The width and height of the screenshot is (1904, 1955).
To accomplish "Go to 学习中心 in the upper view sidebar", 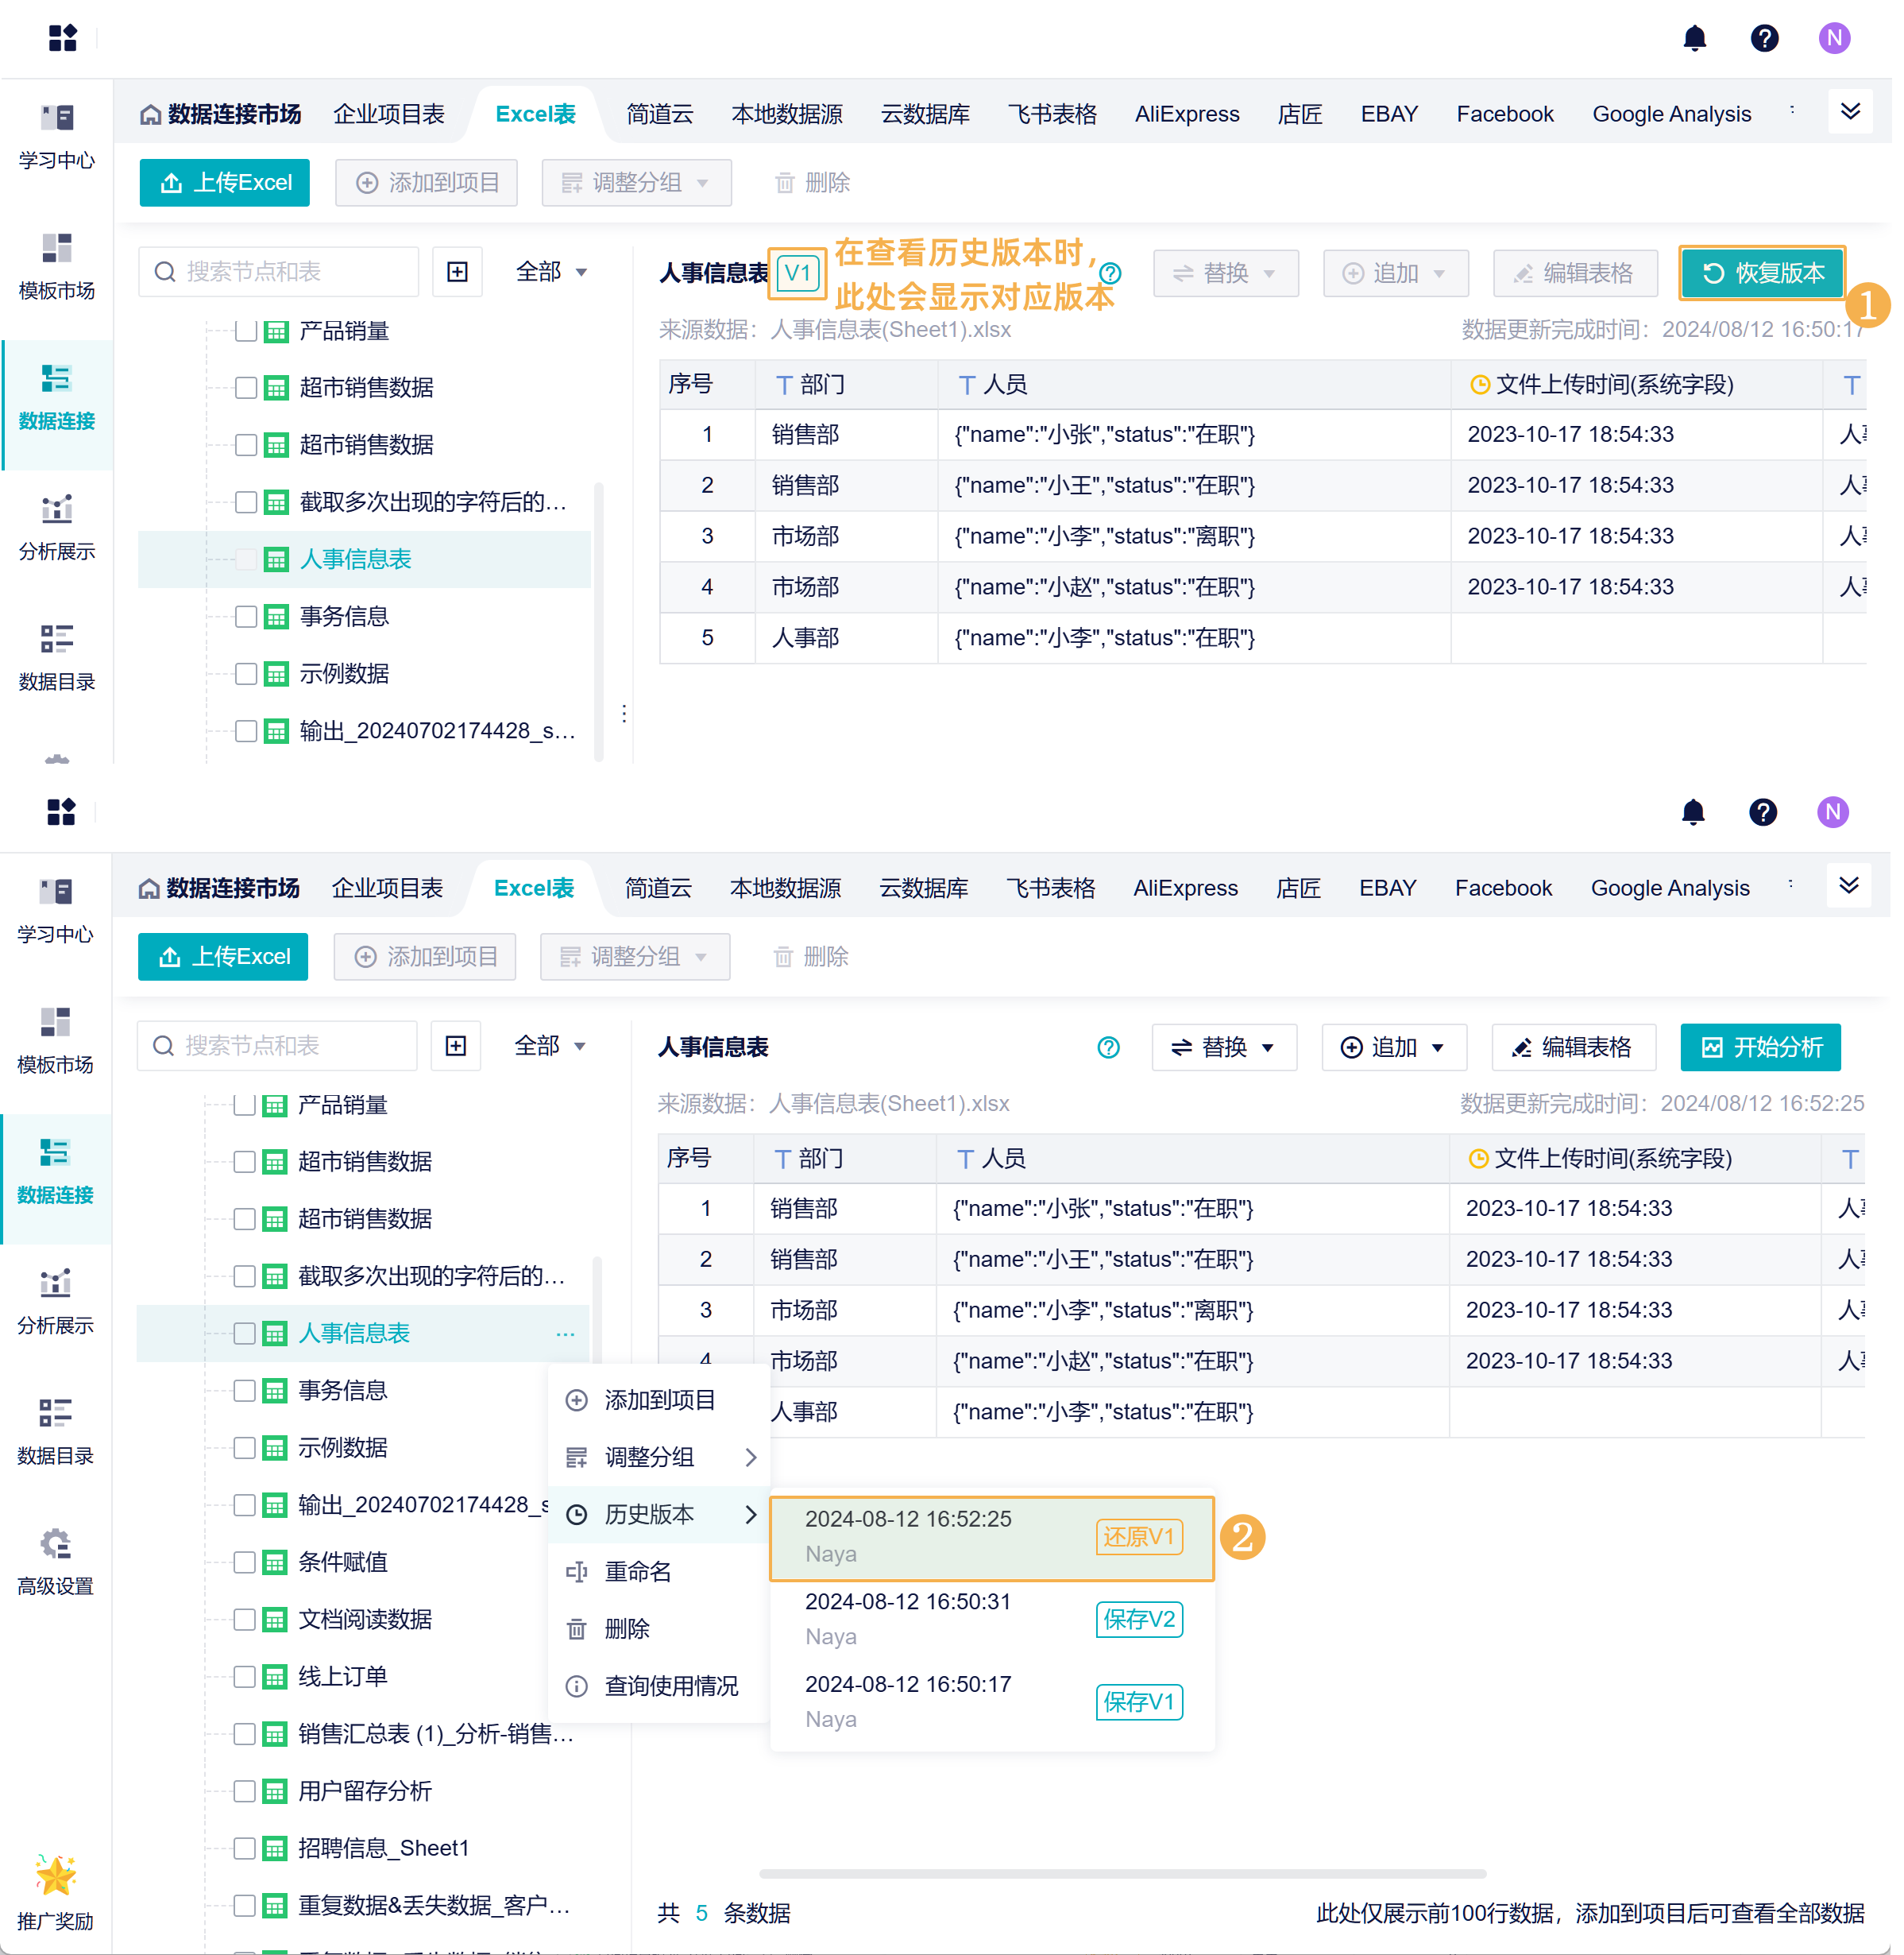I will pos(57,137).
